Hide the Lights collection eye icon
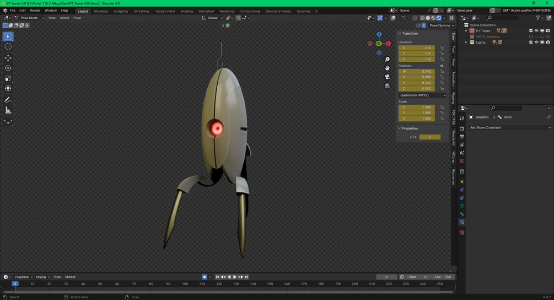 (536, 42)
